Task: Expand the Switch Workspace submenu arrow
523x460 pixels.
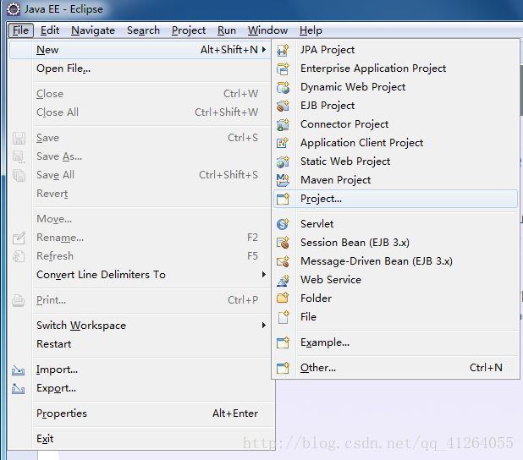Action: pyautogui.click(x=264, y=325)
